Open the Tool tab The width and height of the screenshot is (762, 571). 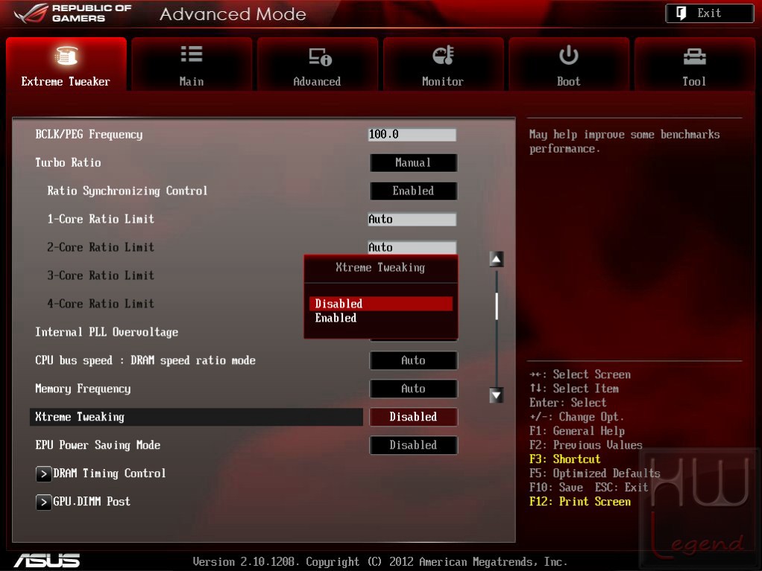click(694, 64)
